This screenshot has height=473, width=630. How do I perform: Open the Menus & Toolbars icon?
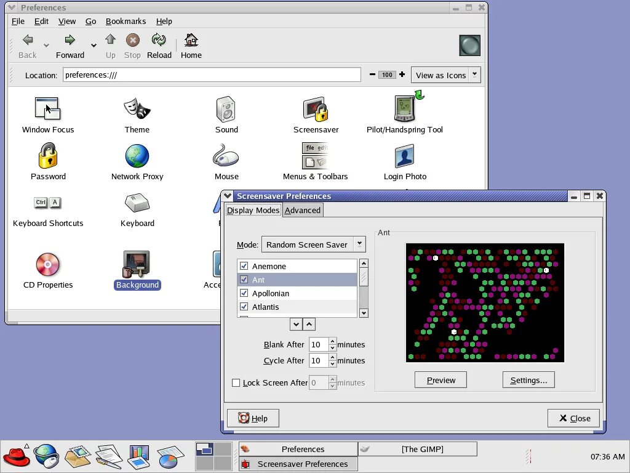(x=315, y=155)
